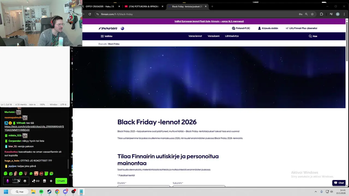Open the emoji picker smiley in chat input
Image resolution: width=349 pixels, height=196 pixels.
pyautogui.click(x=25, y=181)
